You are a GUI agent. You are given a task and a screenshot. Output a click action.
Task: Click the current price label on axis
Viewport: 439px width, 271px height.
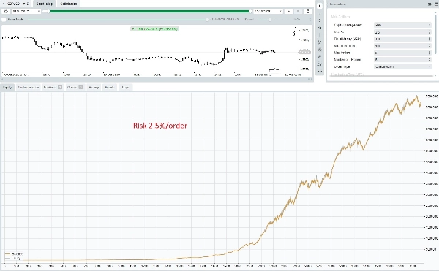pos(304,52)
